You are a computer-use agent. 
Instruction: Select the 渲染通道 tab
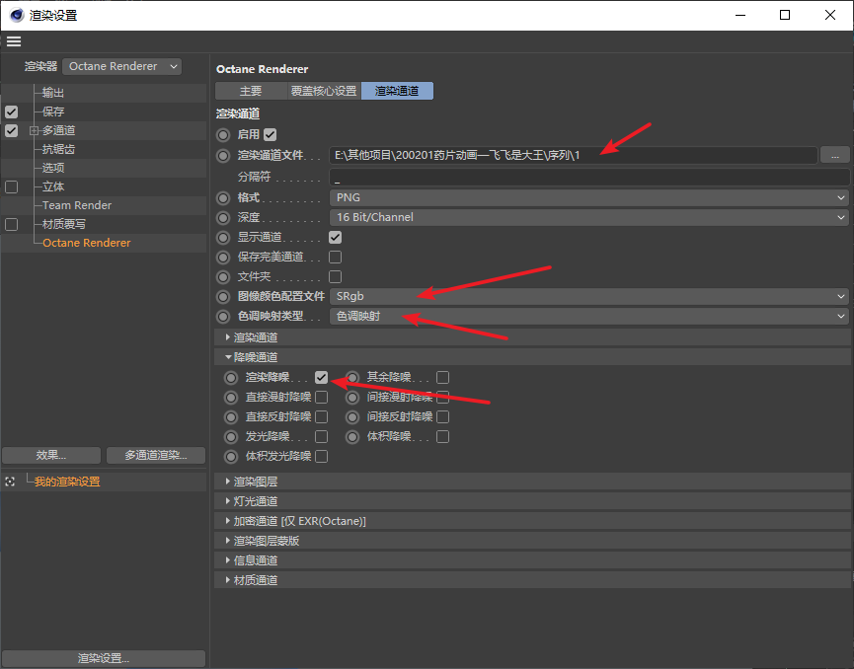(397, 91)
